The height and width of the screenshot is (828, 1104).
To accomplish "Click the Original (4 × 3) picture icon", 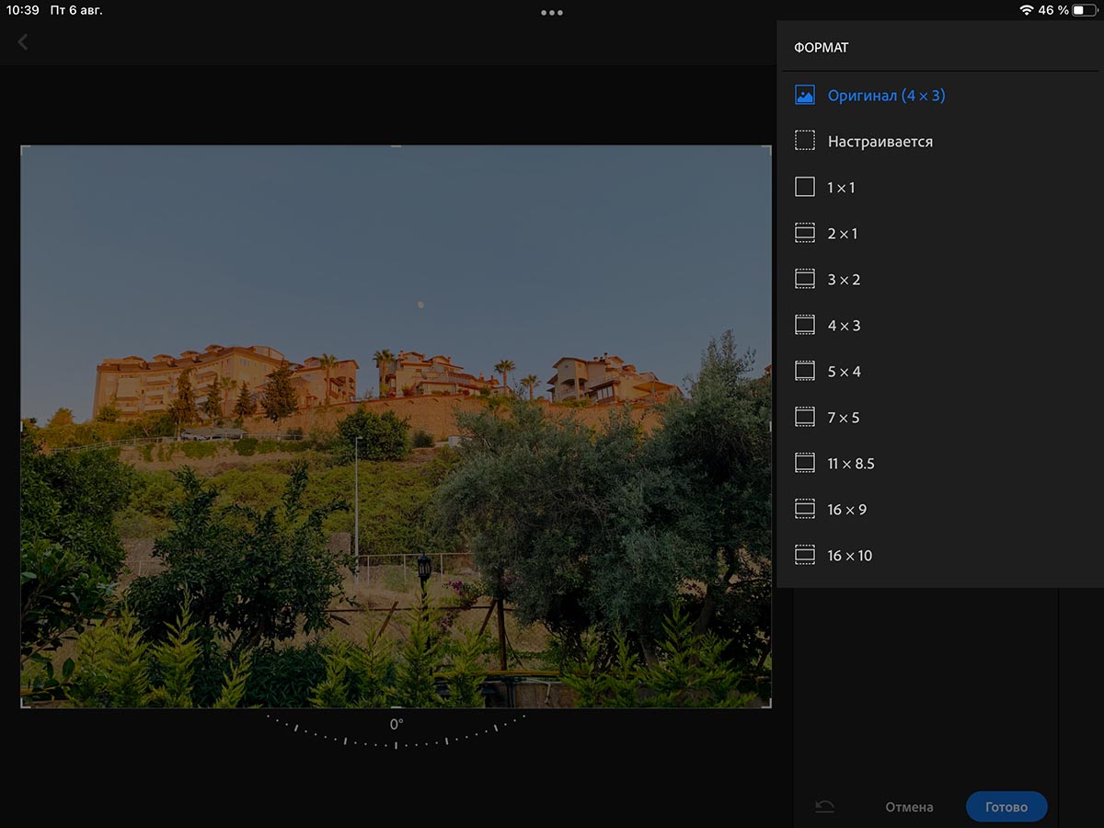I will (805, 95).
